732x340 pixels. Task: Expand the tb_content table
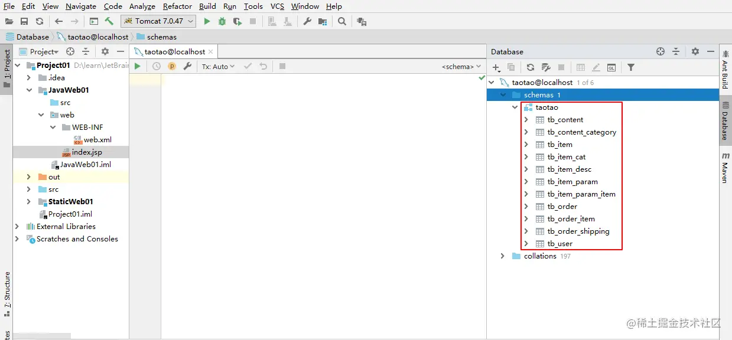pos(526,120)
